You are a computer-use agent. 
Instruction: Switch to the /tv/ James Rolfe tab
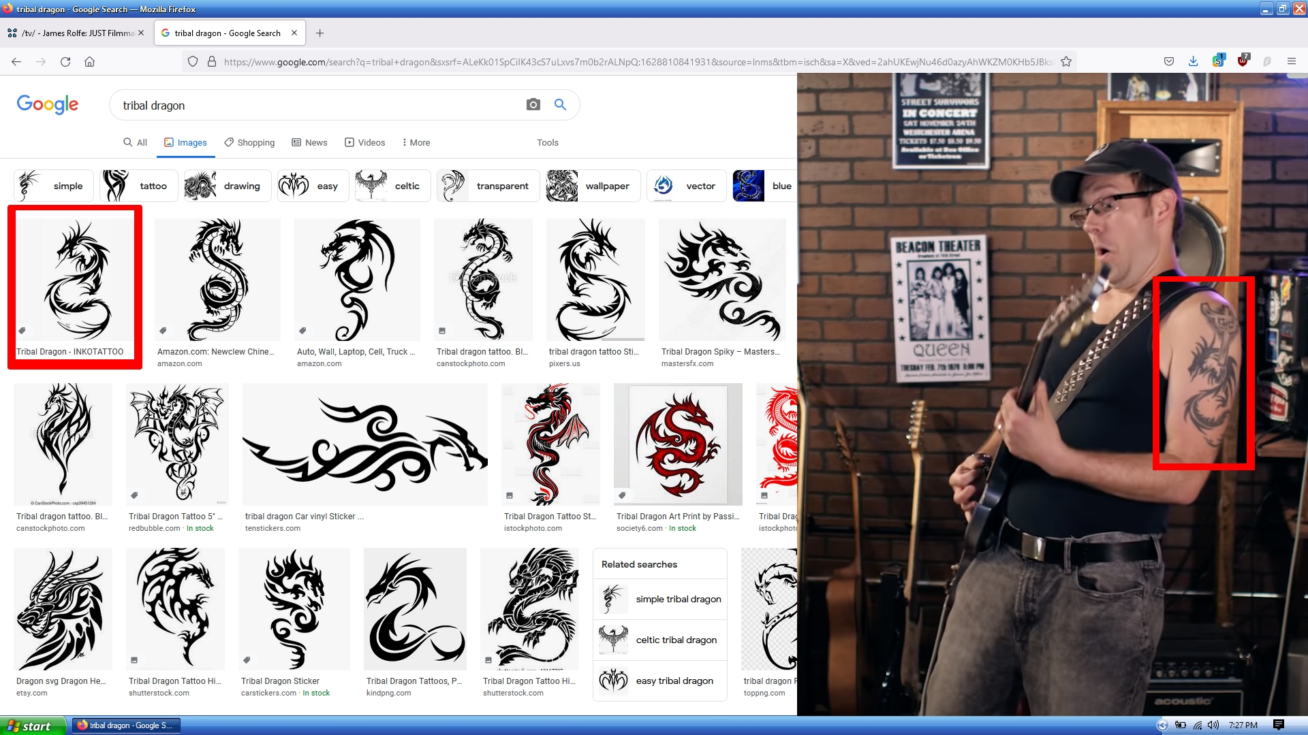point(76,33)
